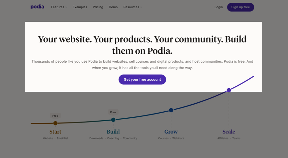This screenshot has width=288, height=158.
Task: Select the blue Grow stage dot
Action: click(x=171, y=110)
